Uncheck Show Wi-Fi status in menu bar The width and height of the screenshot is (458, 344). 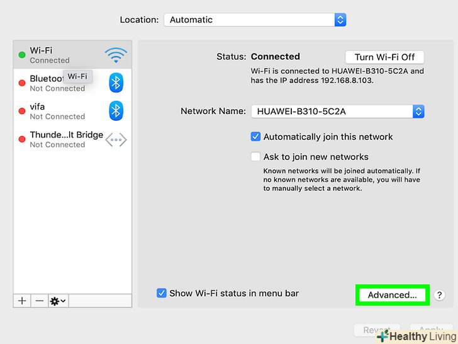coord(162,293)
